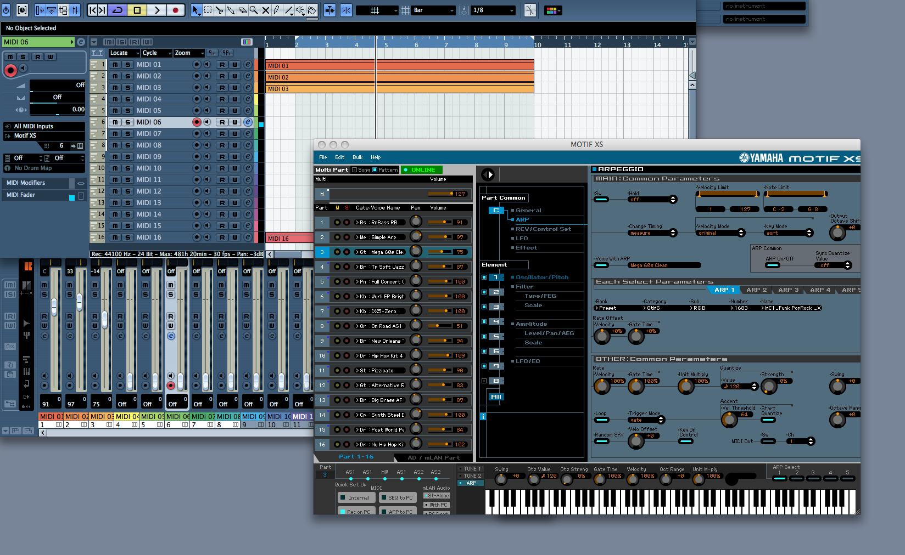Toggle Autoscroll in Cubase toolbar
905x555 pixels.
329,10
